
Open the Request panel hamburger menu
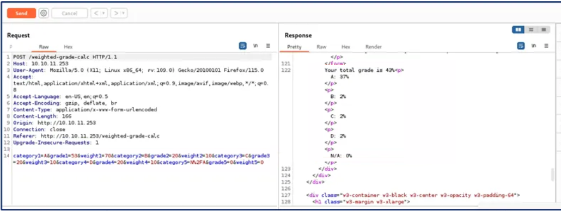tap(268, 46)
